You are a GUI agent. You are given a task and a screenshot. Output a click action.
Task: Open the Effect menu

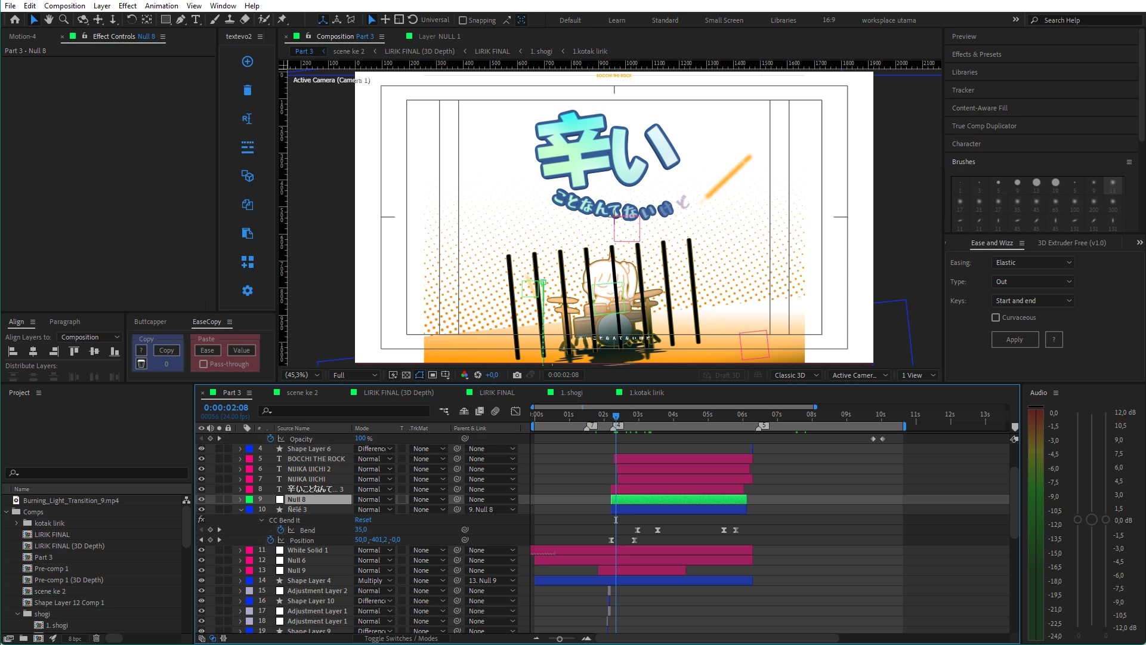coord(128,6)
